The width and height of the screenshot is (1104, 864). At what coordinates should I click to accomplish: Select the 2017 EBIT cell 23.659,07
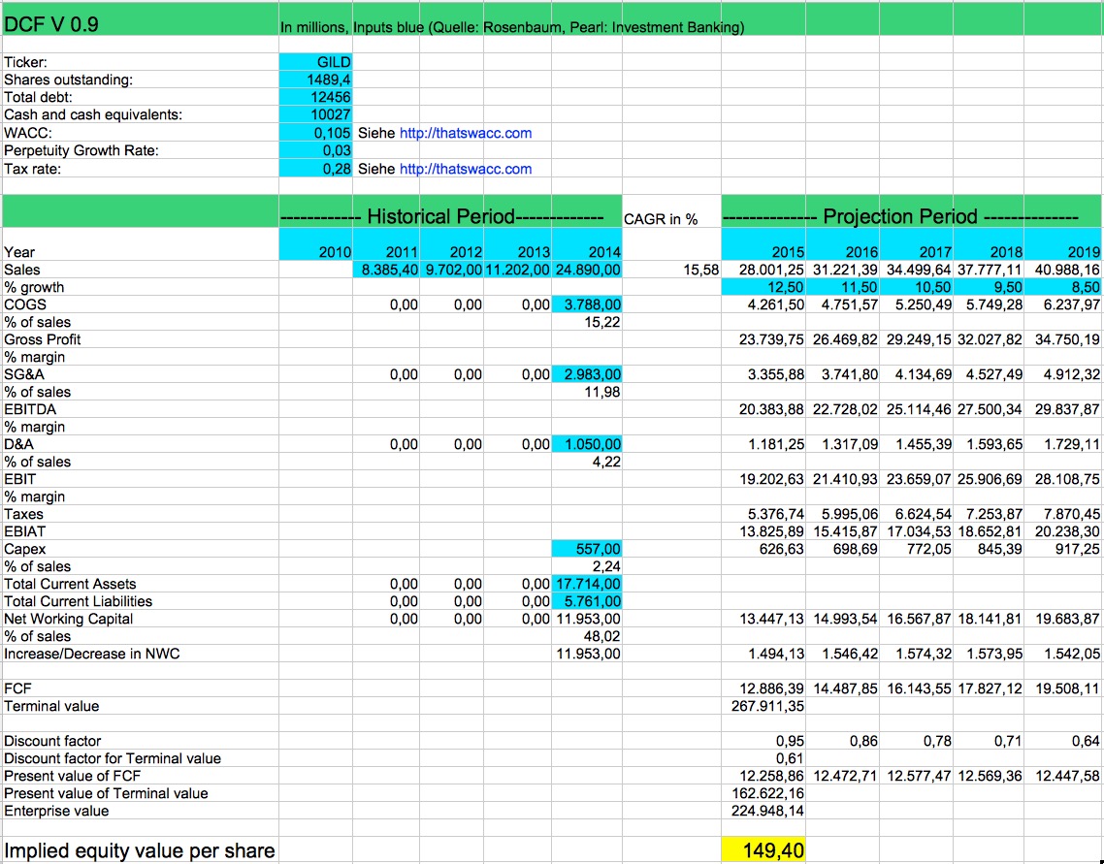[x=917, y=479]
